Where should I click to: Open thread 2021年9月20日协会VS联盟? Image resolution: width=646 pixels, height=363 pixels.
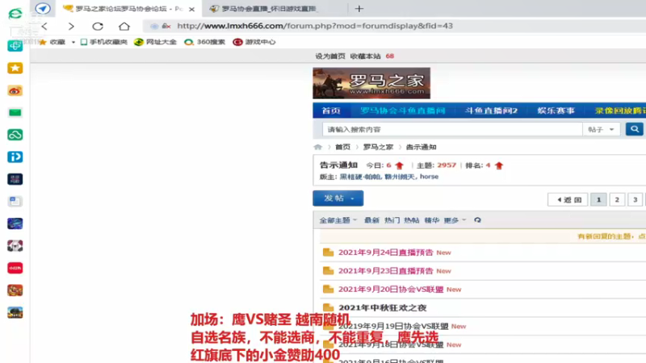coord(391,290)
